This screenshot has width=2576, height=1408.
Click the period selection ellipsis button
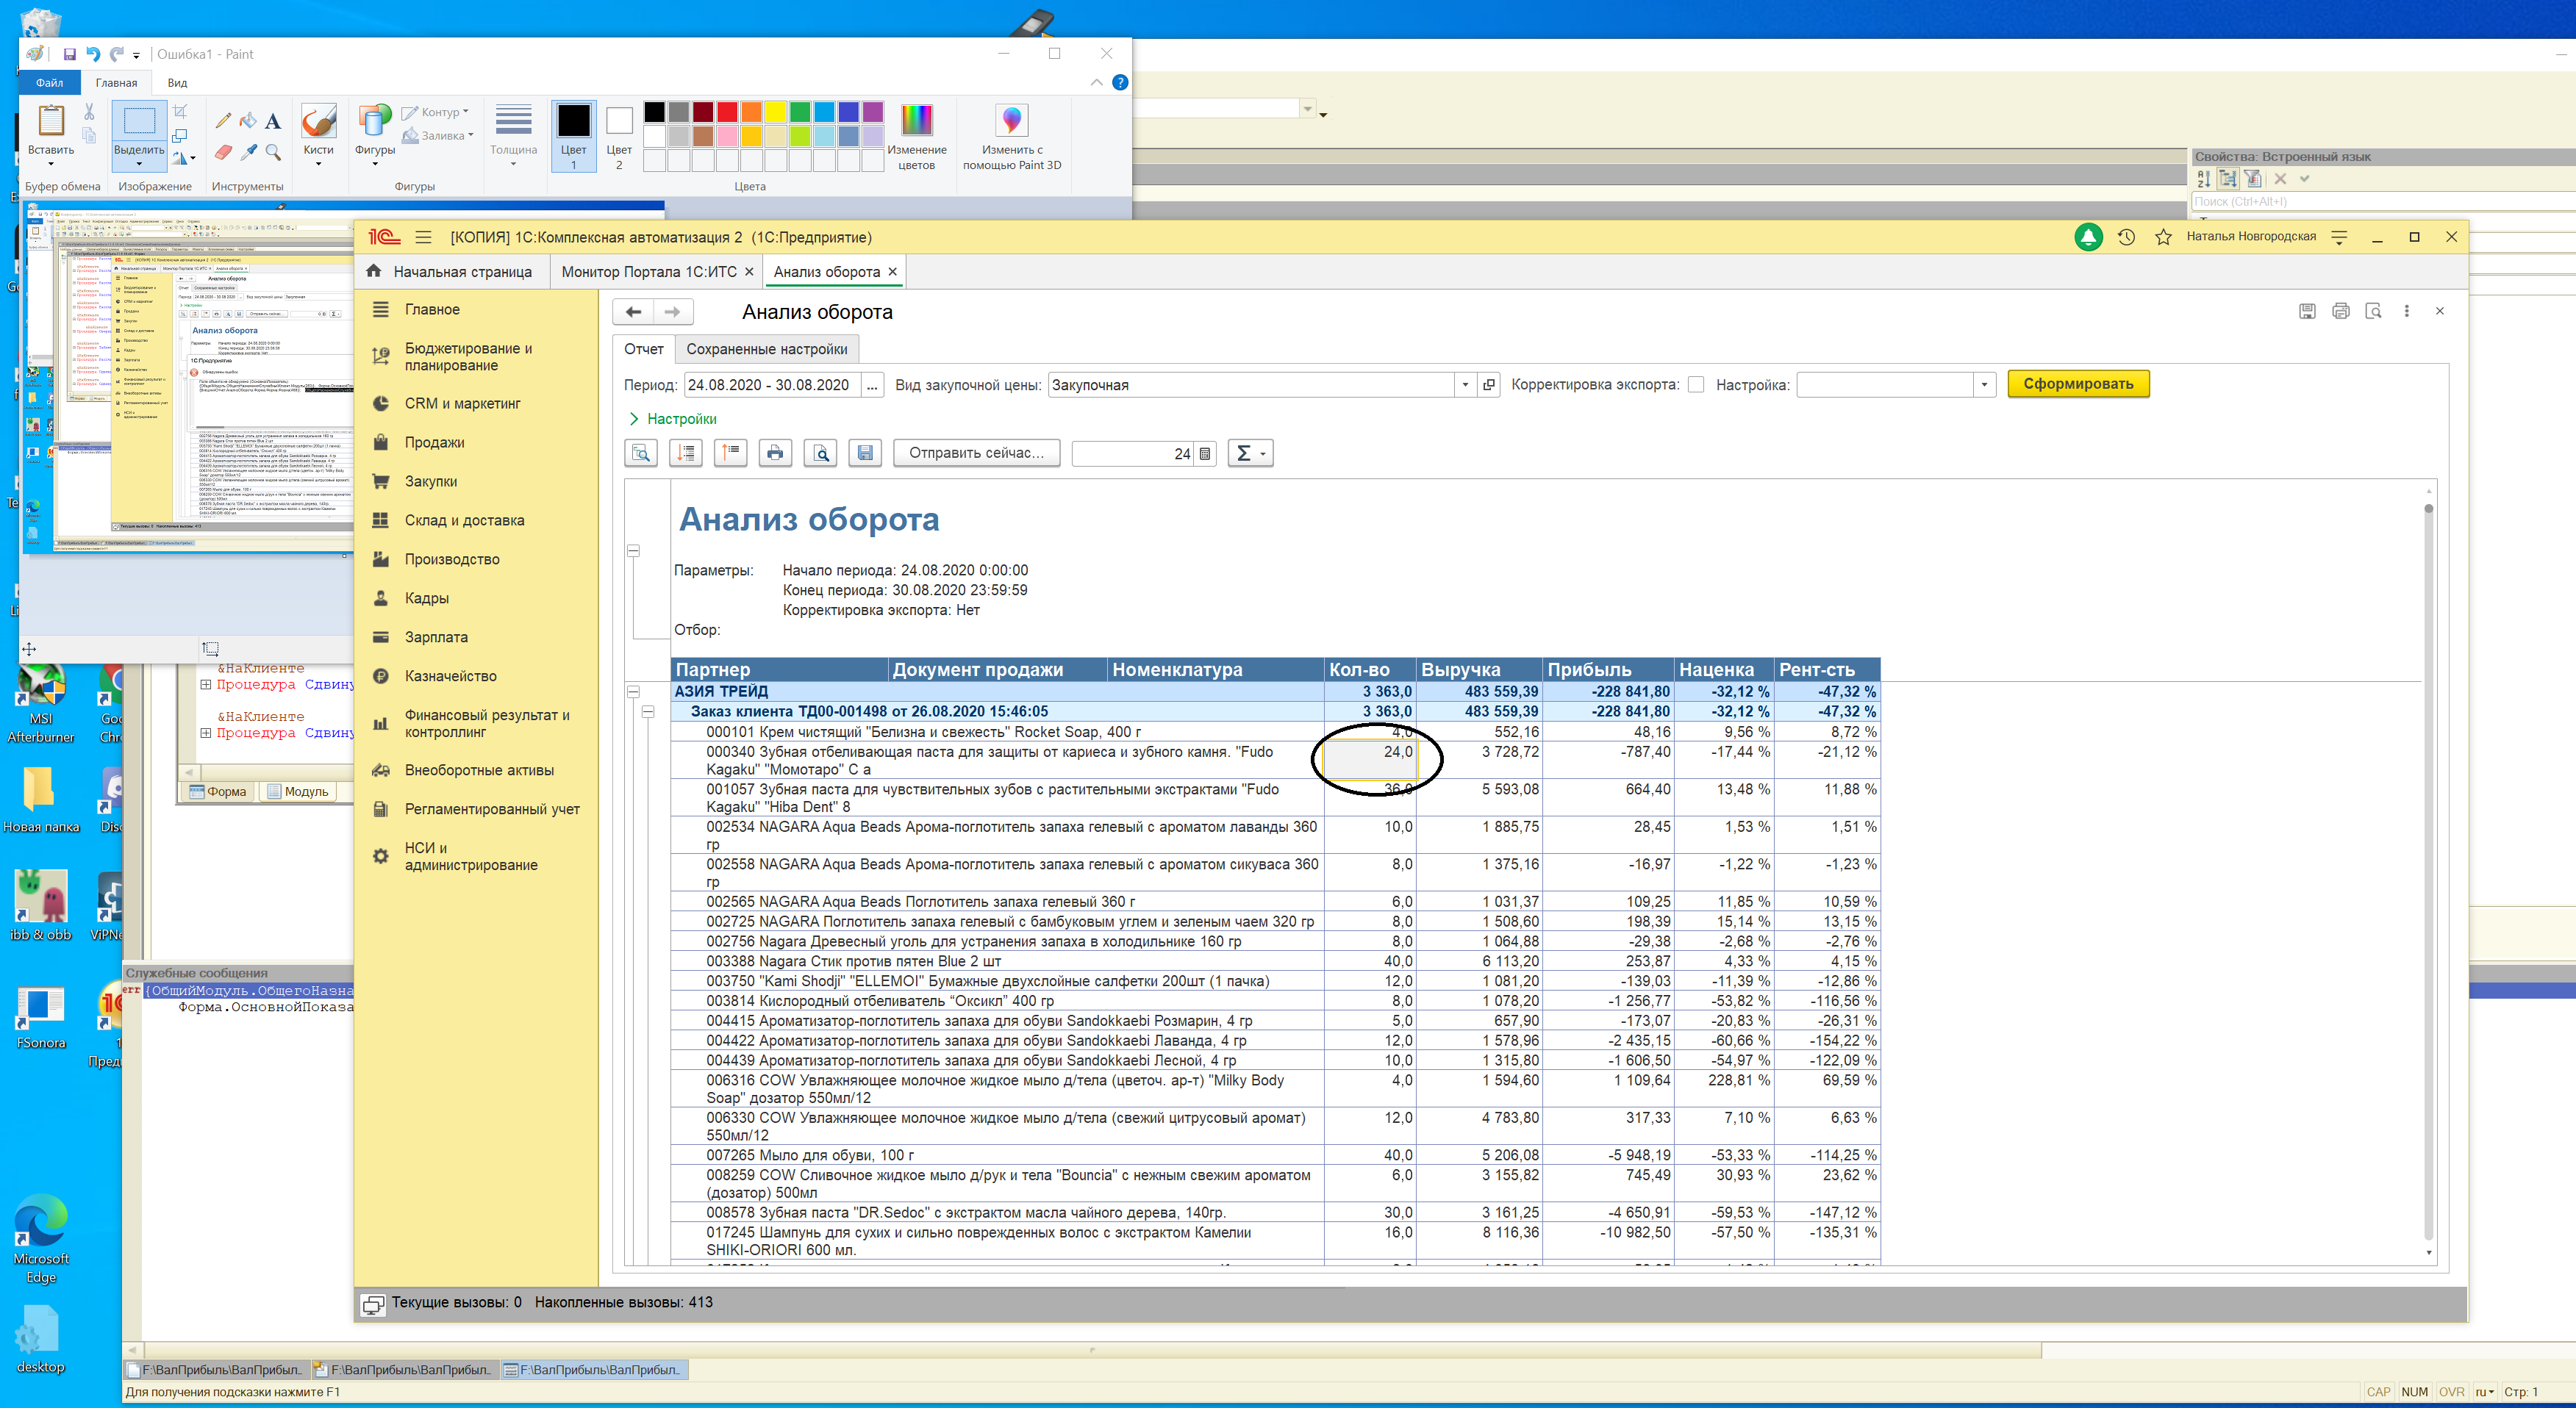click(872, 385)
